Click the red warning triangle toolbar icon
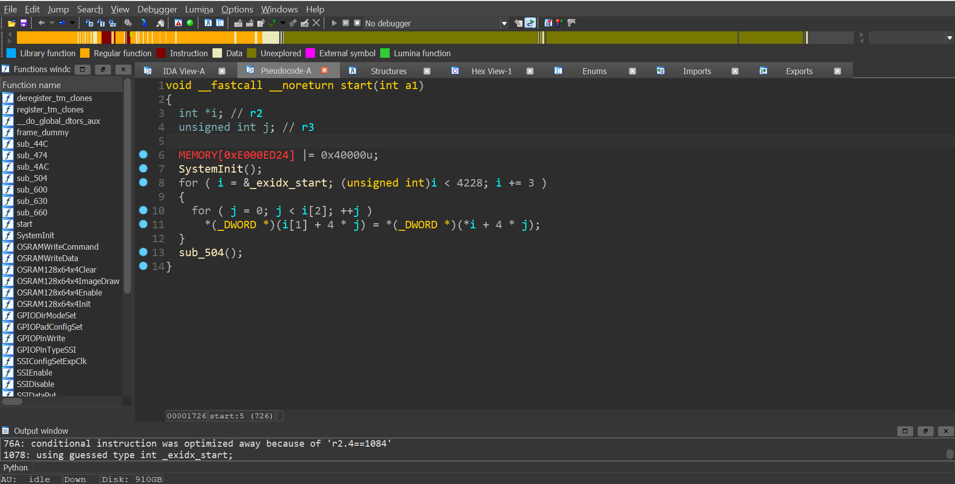Viewport: 955px width, 484px height. click(x=178, y=23)
